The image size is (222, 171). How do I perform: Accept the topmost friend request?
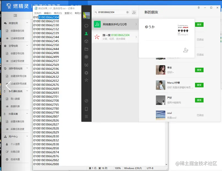pos(199,24)
